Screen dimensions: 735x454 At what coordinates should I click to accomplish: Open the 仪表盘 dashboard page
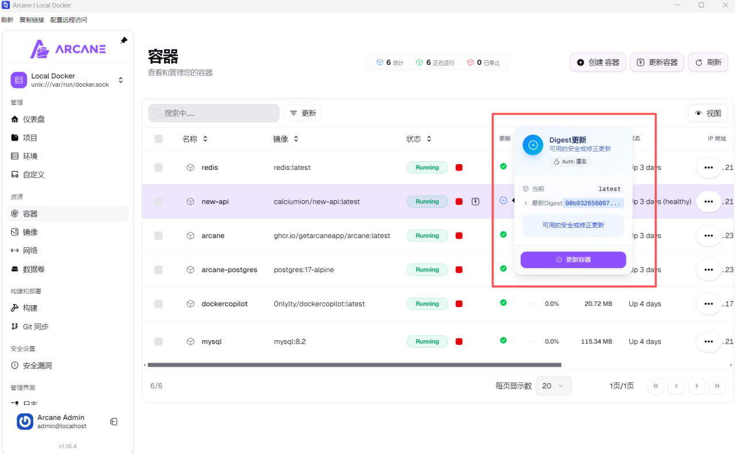(x=68, y=119)
